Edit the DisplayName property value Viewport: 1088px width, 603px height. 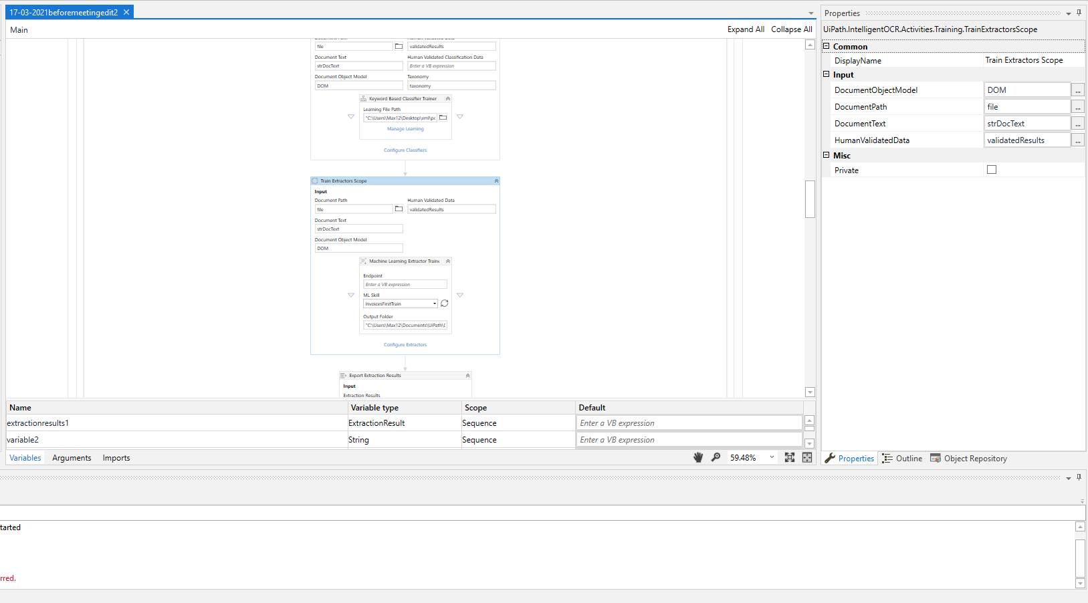click(1034, 60)
